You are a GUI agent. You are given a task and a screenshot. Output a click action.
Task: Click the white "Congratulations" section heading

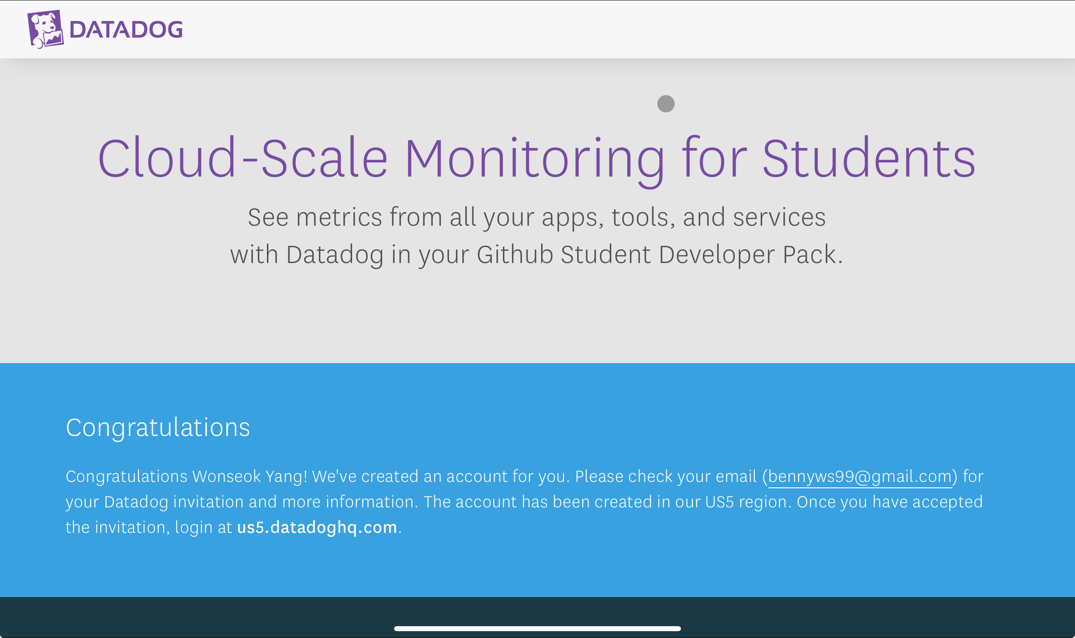click(x=158, y=428)
